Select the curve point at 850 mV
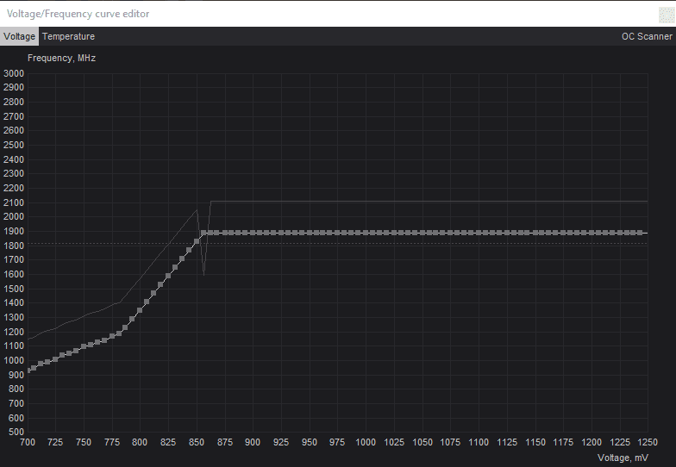676x467 pixels. pyautogui.click(x=197, y=241)
